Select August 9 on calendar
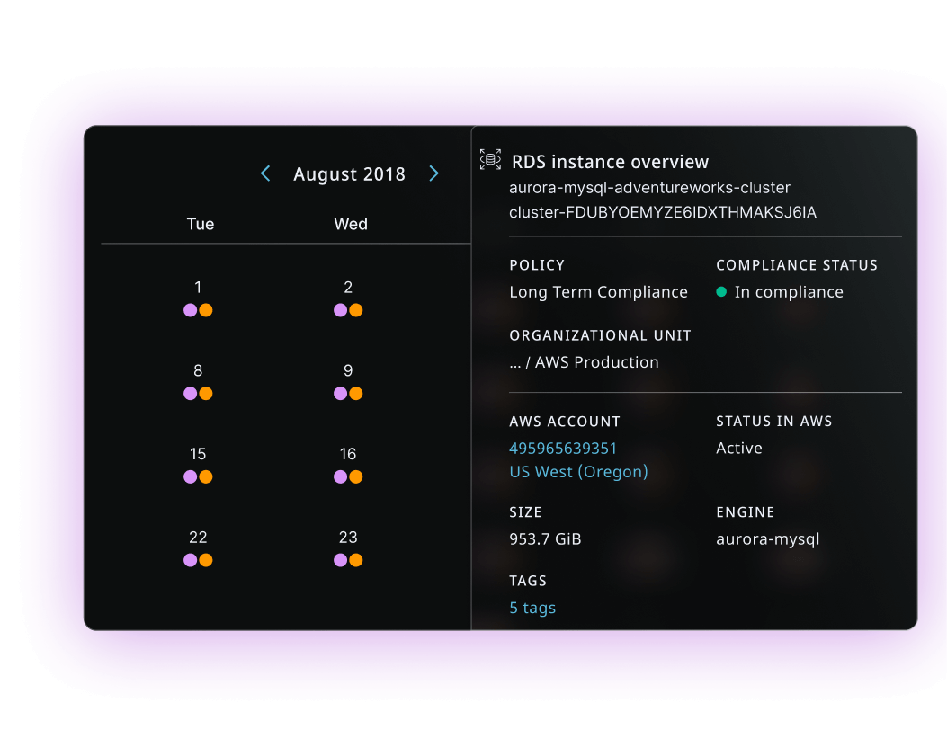 click(x=348, y=370)
